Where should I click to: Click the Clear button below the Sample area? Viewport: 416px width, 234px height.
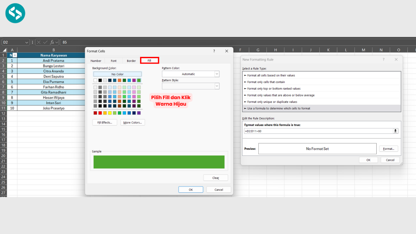(x=215, y=177)
